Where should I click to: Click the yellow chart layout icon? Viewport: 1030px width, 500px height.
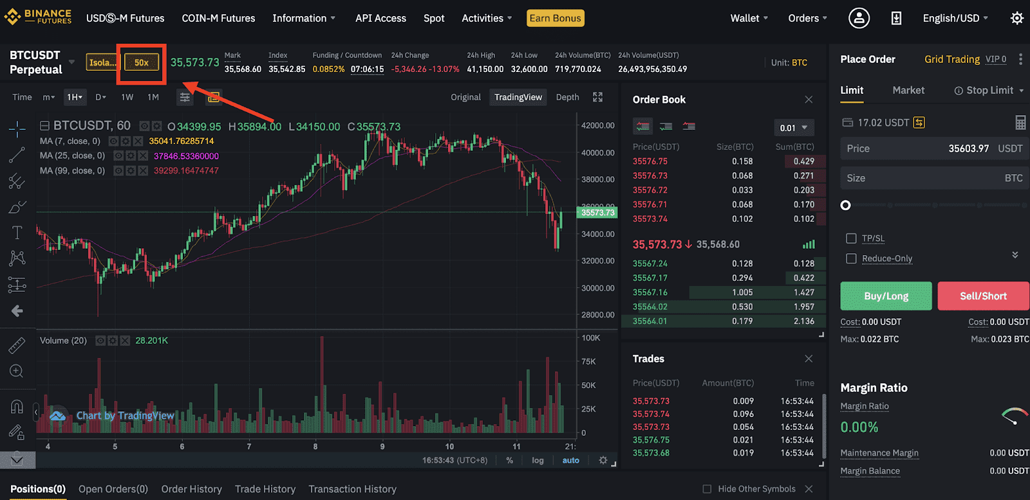point(214,98)
